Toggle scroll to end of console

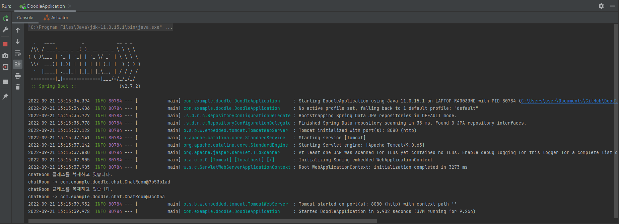point(18,64)
